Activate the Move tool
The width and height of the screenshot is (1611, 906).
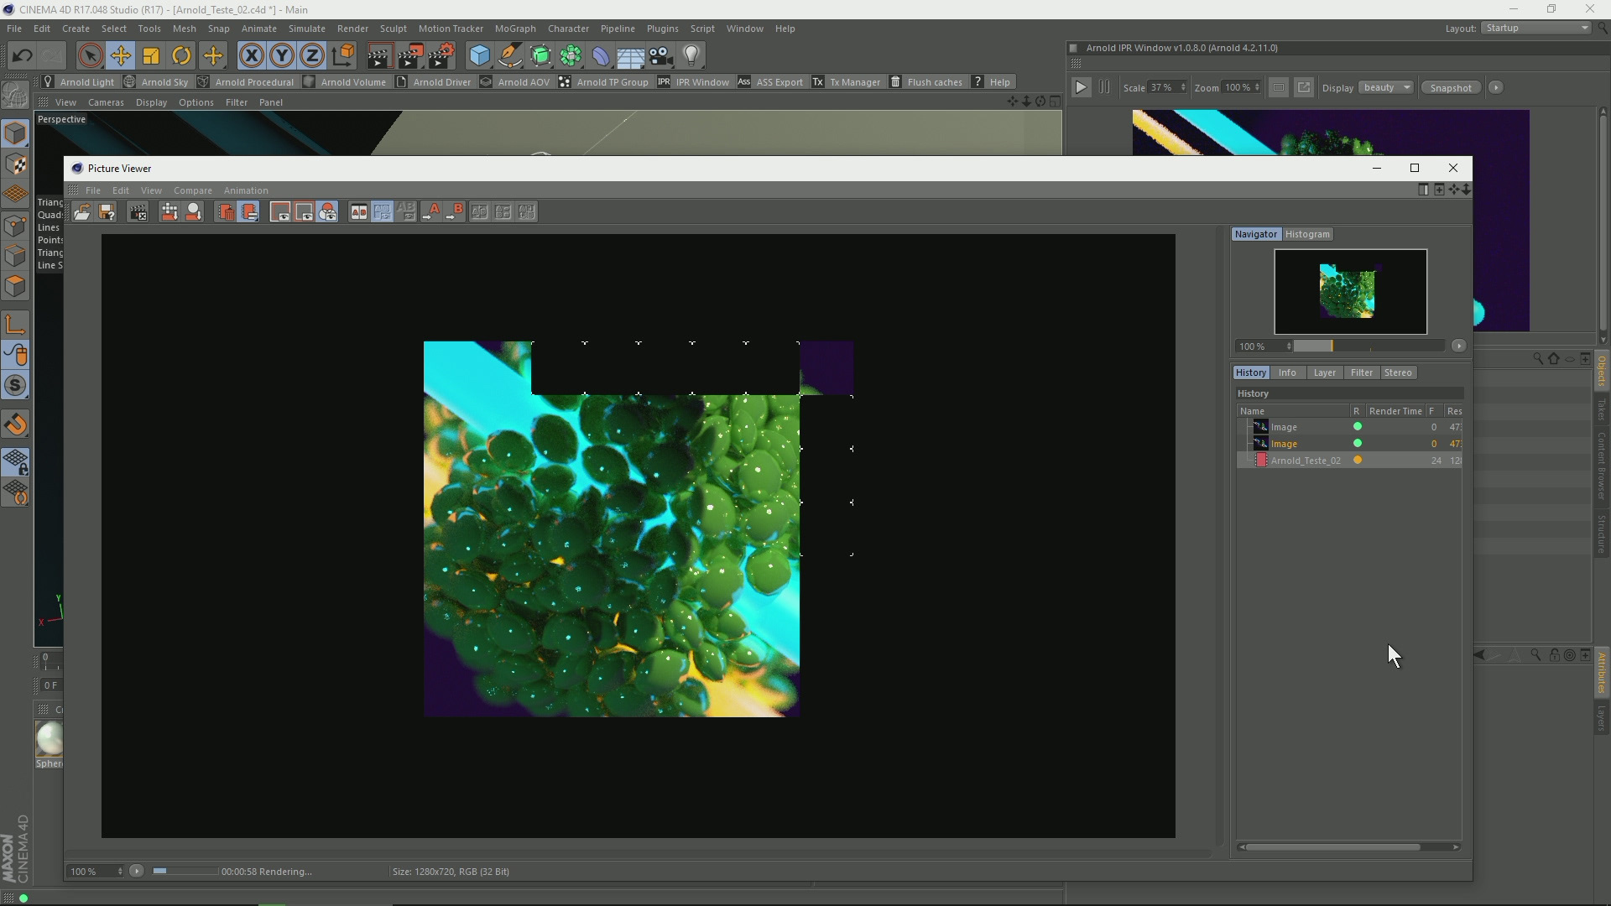coord(121,56)
